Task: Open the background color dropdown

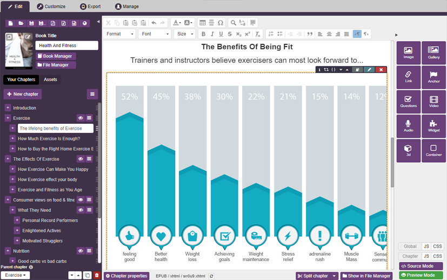Action: [188, 23]
